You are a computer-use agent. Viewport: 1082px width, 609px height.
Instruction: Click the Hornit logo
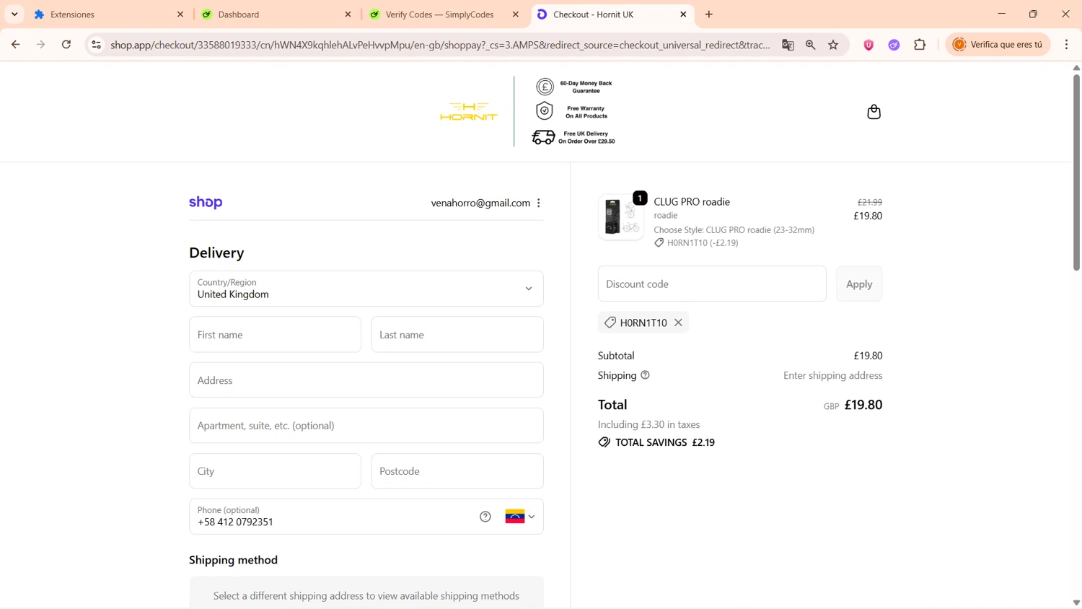(469, 111)
